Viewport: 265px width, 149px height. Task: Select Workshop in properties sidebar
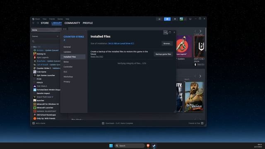tap(73, 77)
